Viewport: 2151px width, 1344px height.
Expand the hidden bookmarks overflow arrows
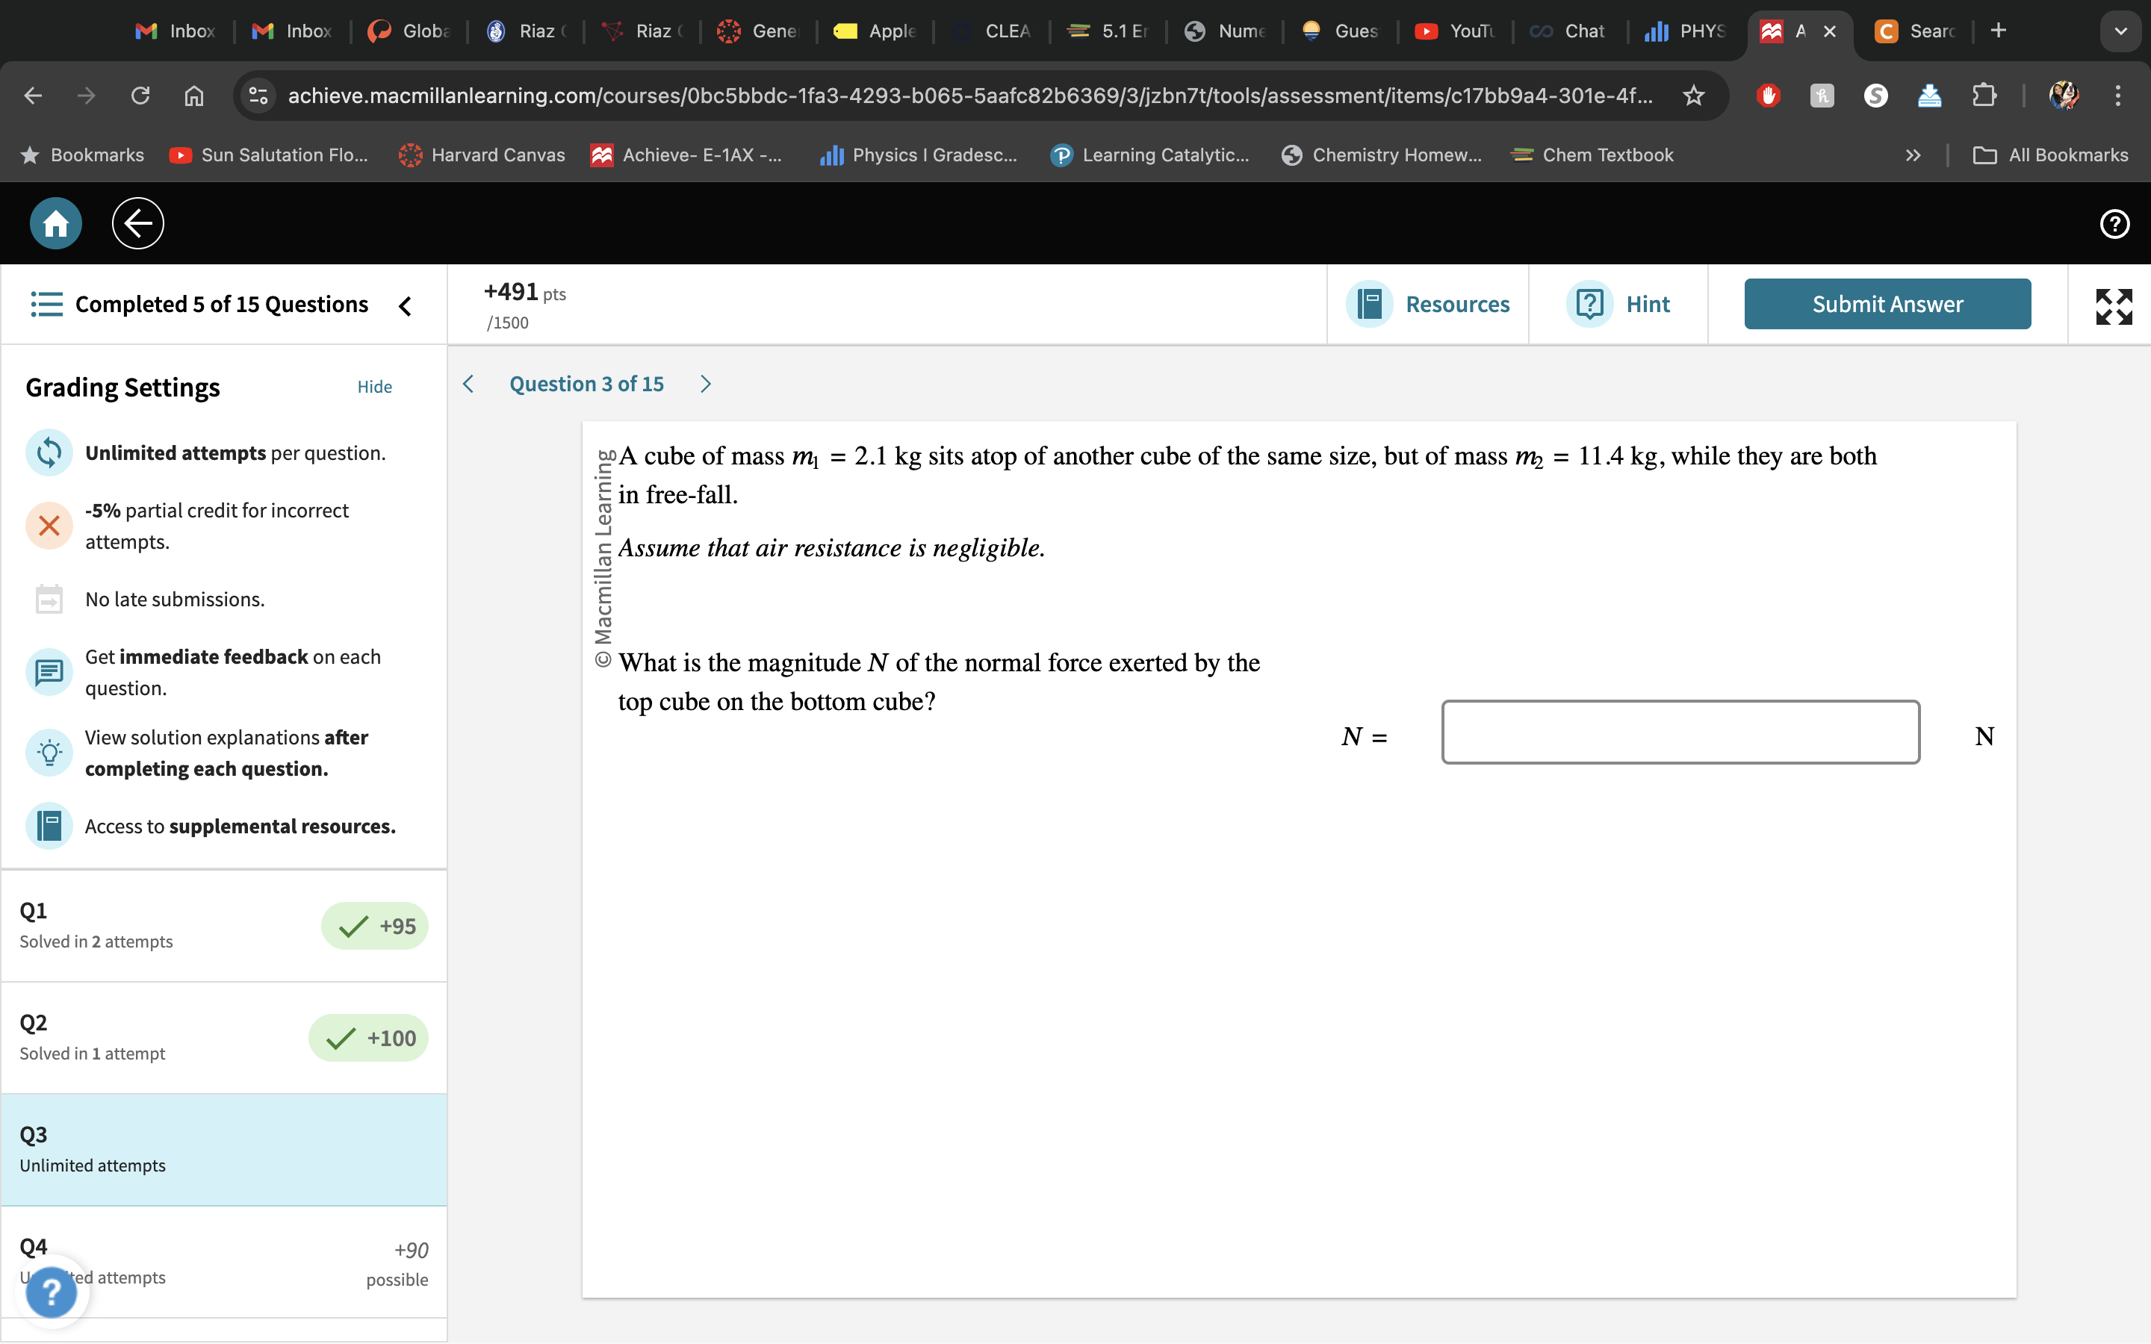click(1911, 155)
